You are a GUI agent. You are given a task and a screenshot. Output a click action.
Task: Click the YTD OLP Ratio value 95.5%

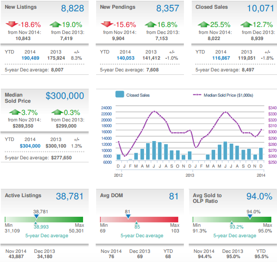point(261,256)
